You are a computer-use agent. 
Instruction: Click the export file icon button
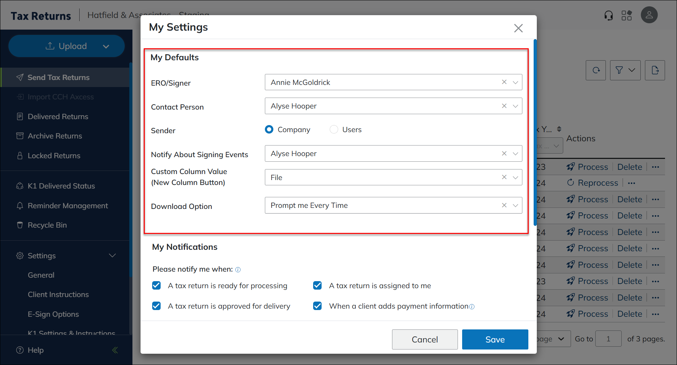point(655,70)
